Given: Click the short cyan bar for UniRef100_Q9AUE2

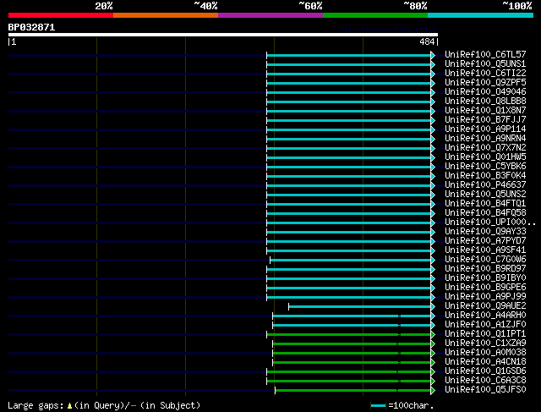Looking at the screenshot, I should [359, 306].
